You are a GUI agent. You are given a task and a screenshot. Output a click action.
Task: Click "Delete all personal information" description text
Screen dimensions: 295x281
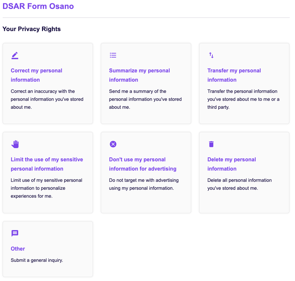[239, 184]
